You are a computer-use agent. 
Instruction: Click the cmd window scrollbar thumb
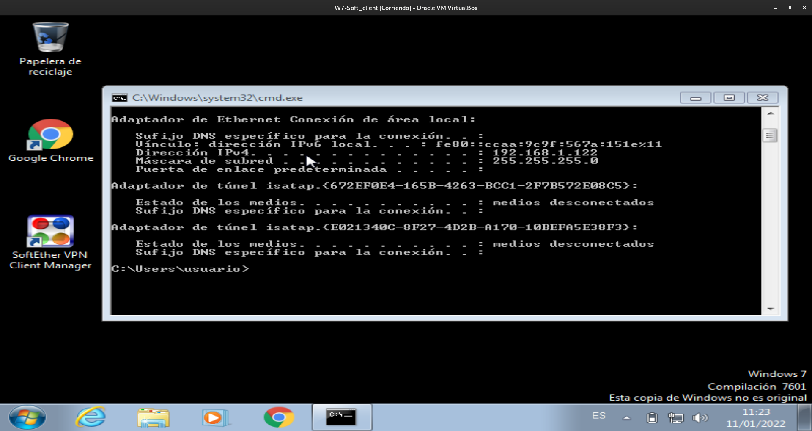771,135
